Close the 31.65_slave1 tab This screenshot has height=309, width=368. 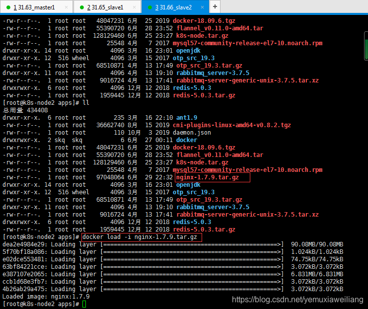tap(134, 7)
